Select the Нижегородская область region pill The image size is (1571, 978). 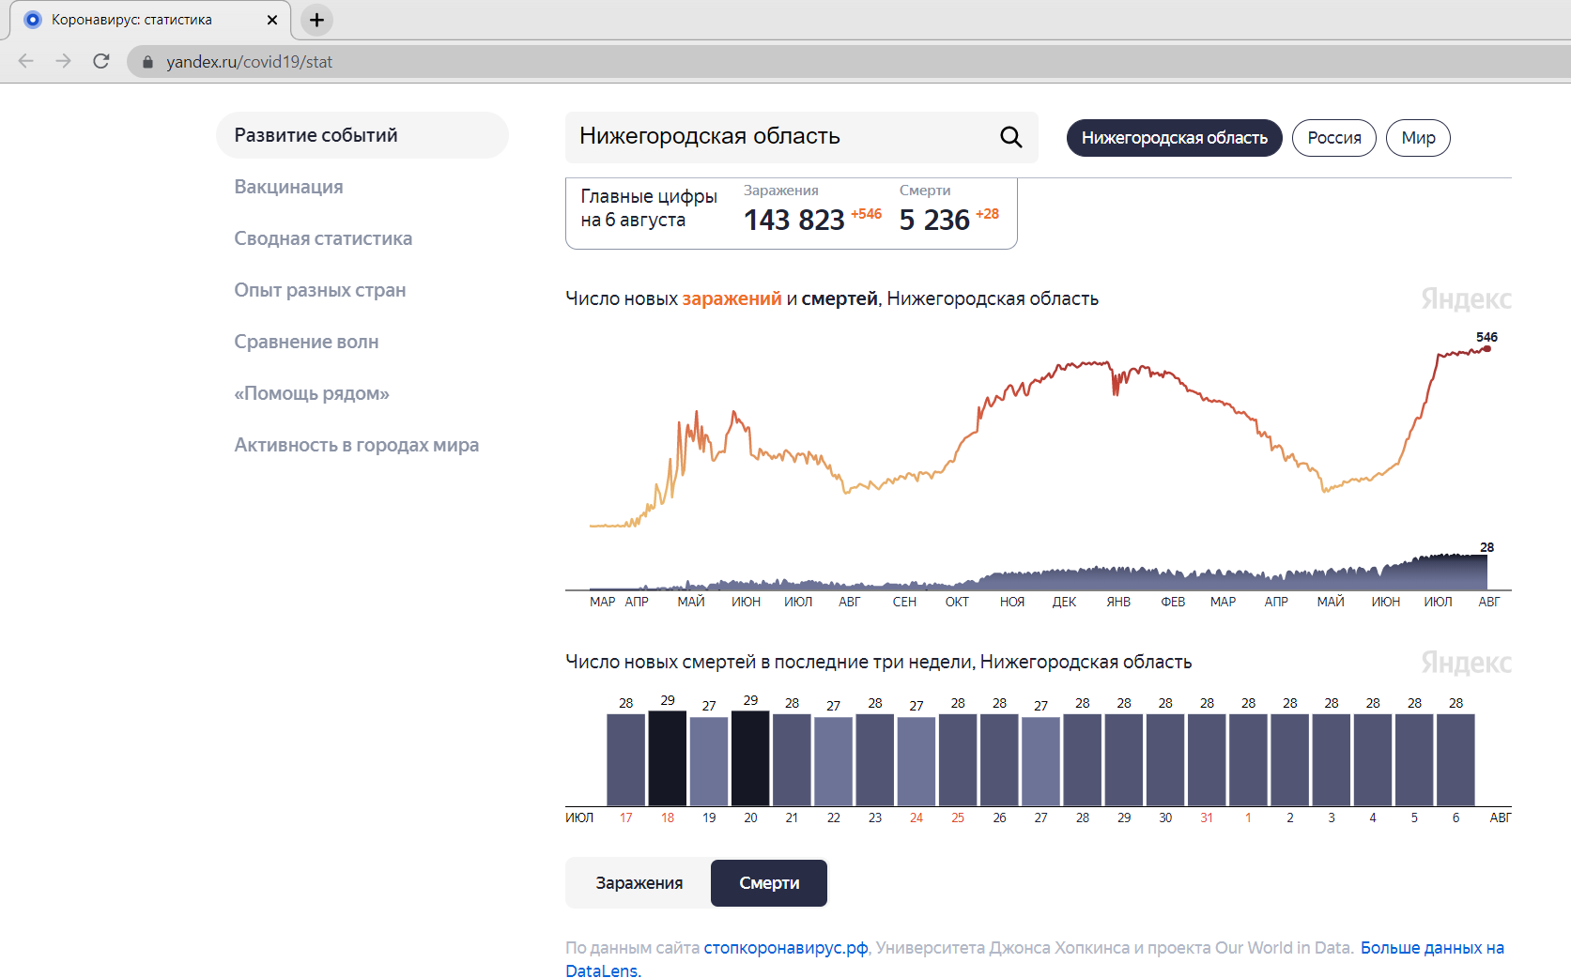point(1174,138)
